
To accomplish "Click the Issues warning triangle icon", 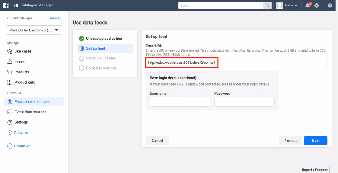I will point(10,62).
